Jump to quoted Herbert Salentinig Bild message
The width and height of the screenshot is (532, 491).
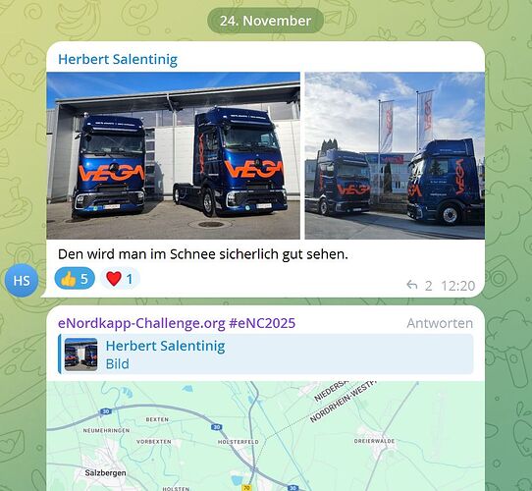point(266,355)
